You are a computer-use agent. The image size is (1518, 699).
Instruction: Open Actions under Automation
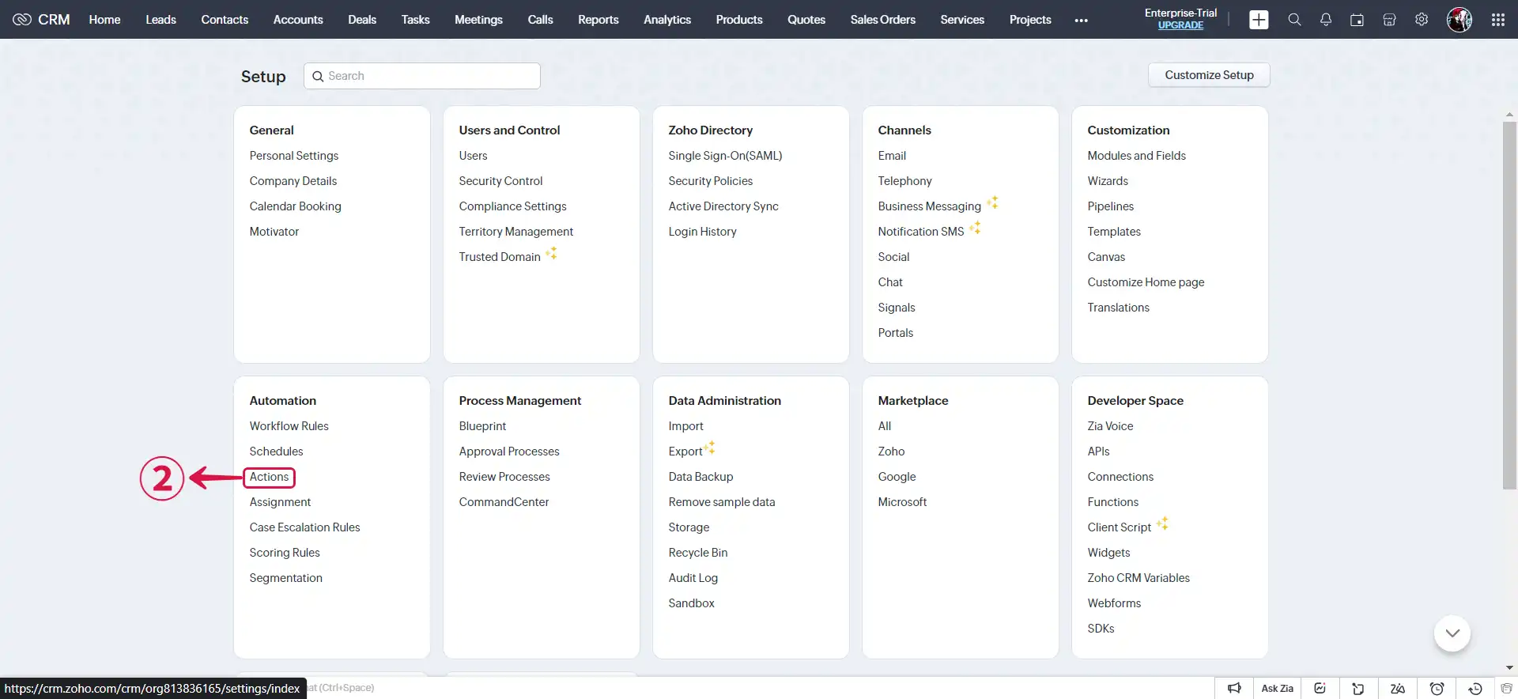pyautogui.click(x=269, y=477)
